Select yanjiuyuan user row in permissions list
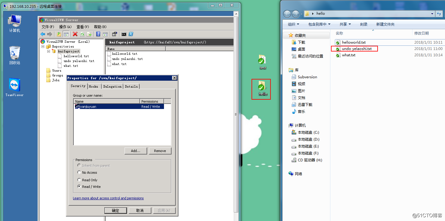445x221 pixels. 119,107
